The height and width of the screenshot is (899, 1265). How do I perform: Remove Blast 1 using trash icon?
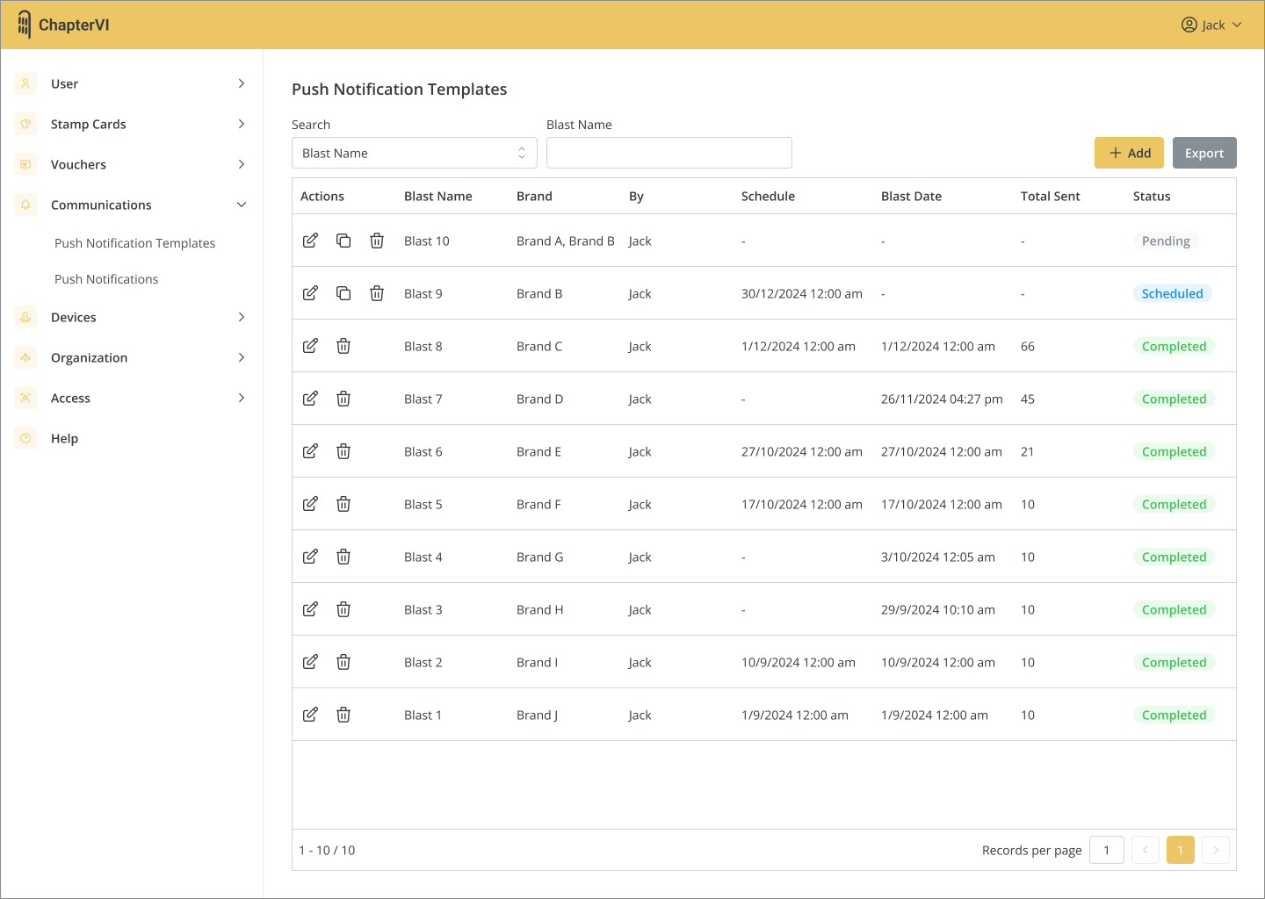pos(343,715)
